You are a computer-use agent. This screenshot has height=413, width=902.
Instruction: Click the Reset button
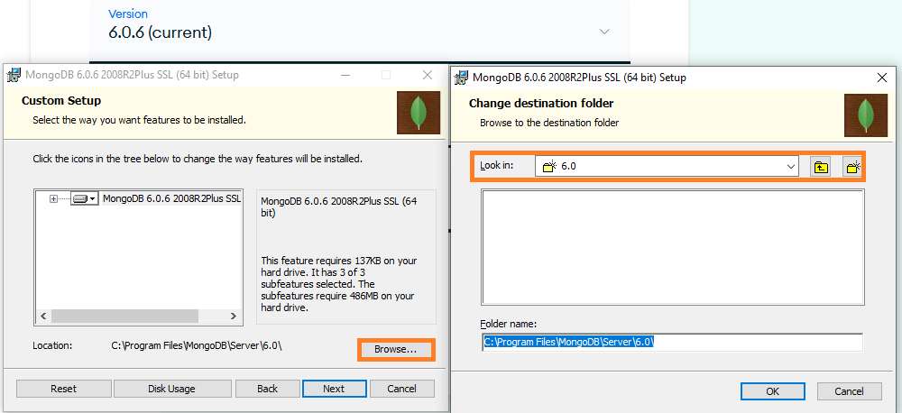63,389
